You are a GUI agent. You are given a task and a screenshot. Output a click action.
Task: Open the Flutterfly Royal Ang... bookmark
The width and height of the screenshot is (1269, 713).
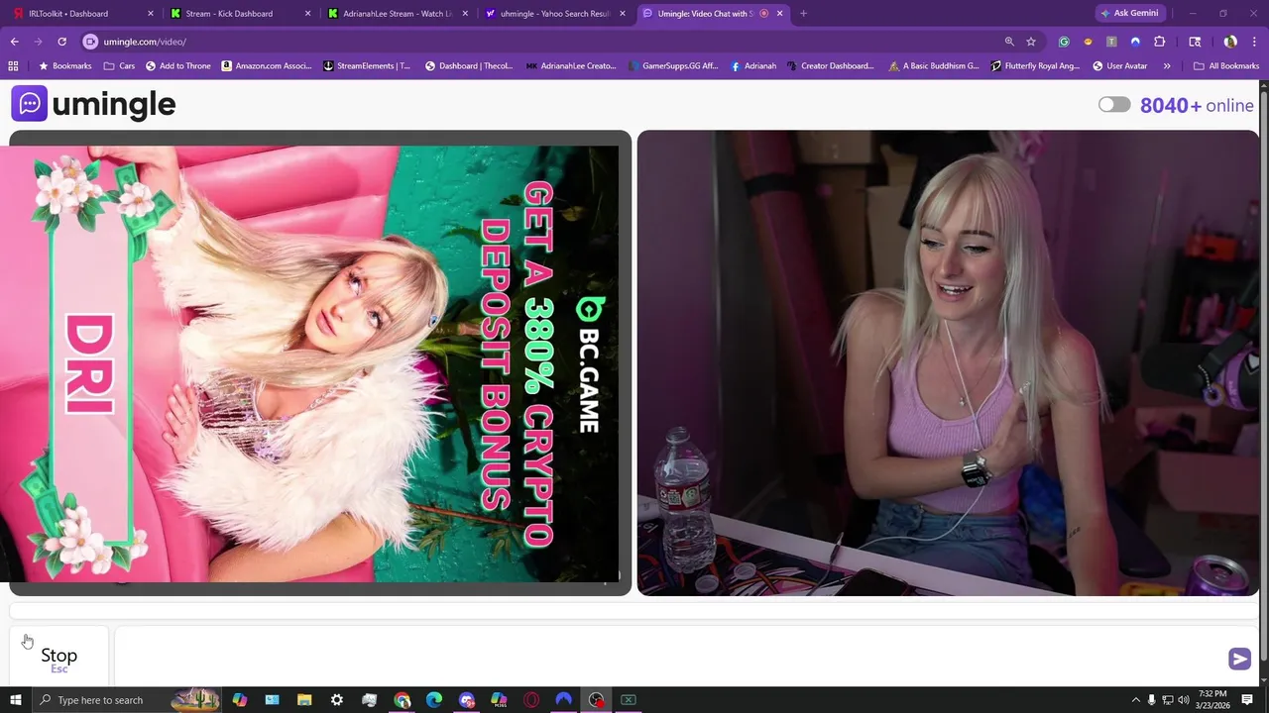pos(1035,66)
